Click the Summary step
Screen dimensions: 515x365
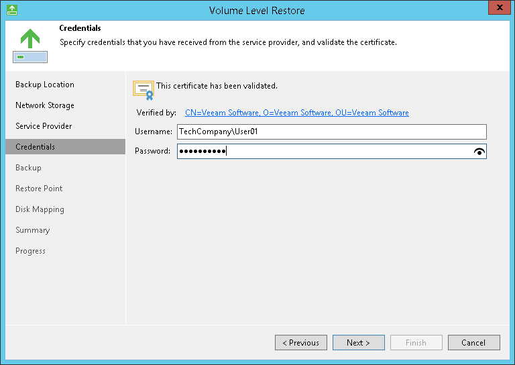pos(32,230)
